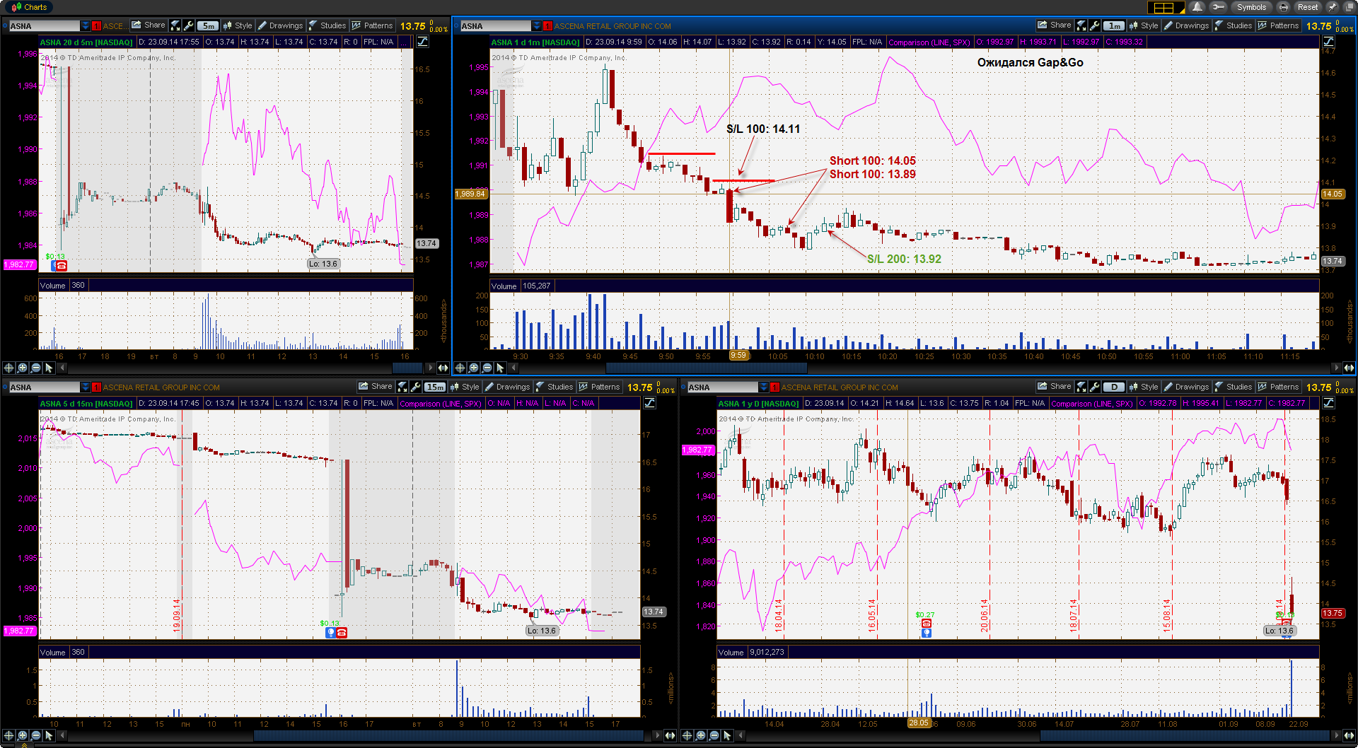1358x748 pixels.
Task: Select the pan crosshair tool in 5m chart
Action: pyautogui.click(x=8, y=368)
